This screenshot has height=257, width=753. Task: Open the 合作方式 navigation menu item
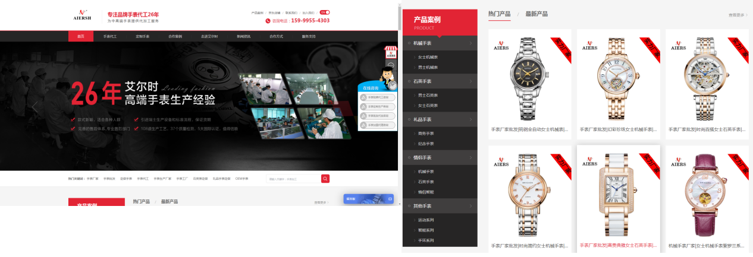[276, 37]
